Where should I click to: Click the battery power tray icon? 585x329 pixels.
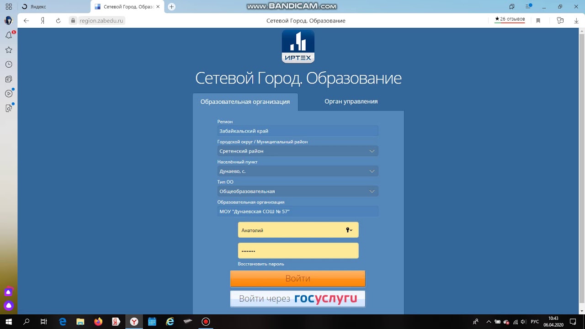498,322
